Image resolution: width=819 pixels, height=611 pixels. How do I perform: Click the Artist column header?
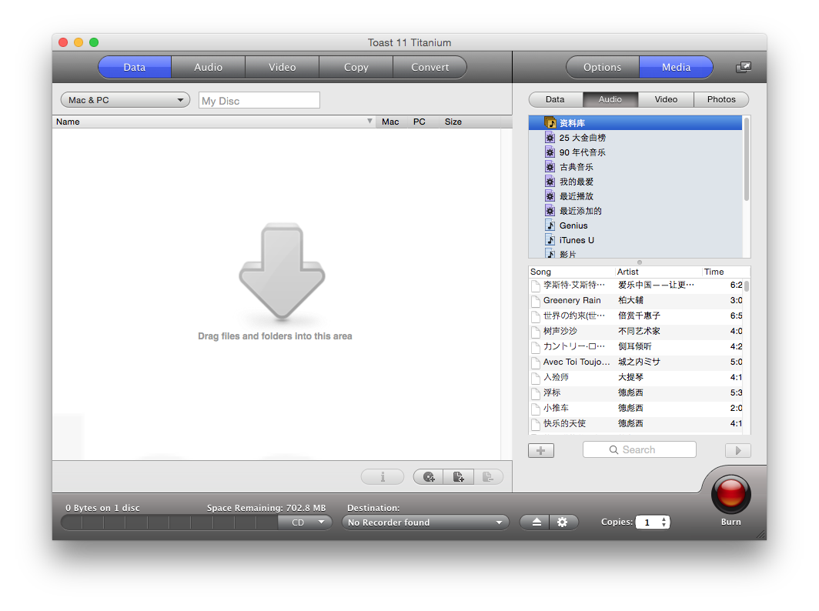[x=659, y=272]
